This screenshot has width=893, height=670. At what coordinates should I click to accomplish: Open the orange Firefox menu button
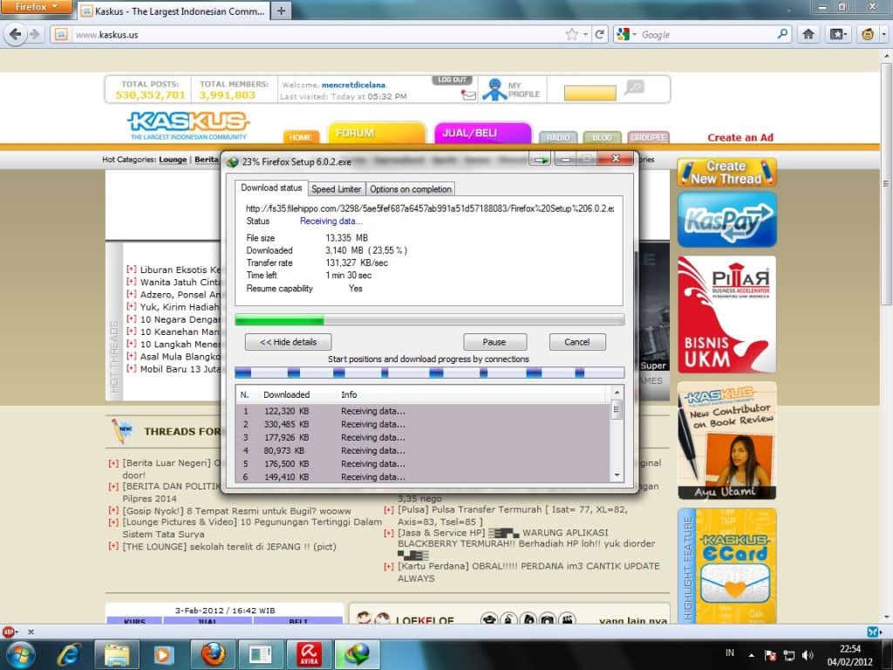click(x=36, y=7)
